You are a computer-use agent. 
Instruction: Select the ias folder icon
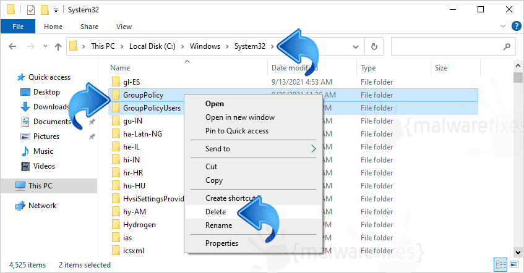click(x=116, y=238)
